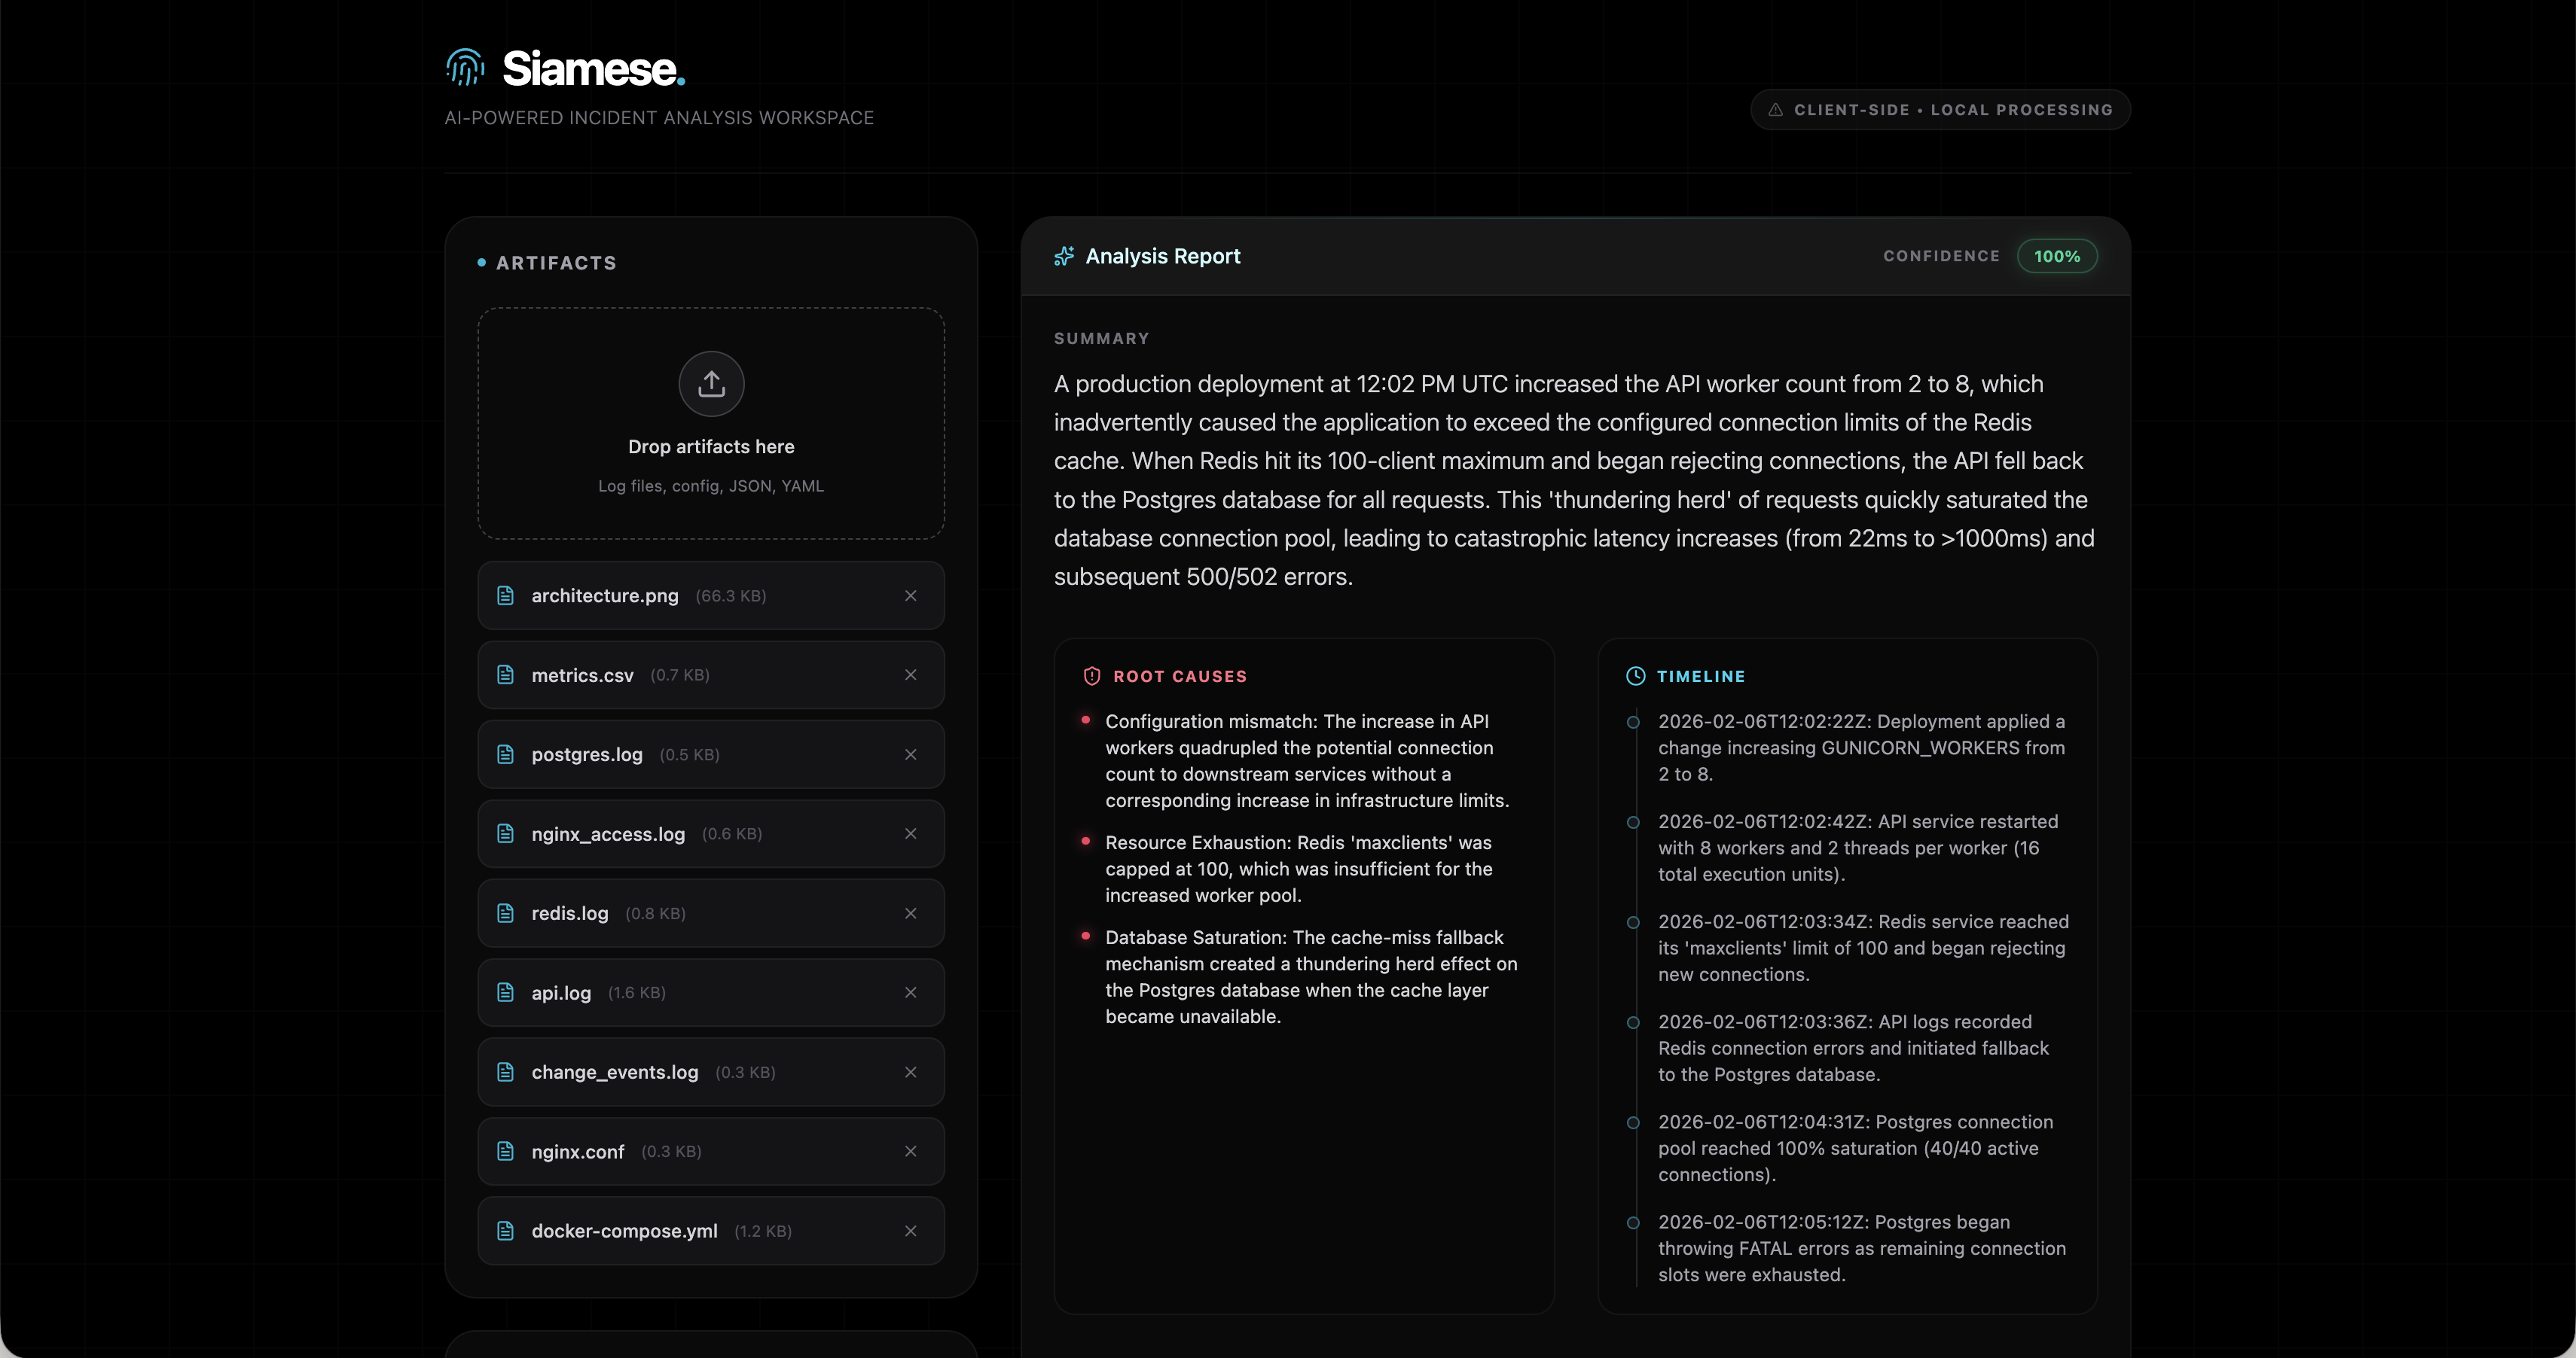Click the shield icon next to Root Causes
Screen dimensions: 2576x1358
tap(1092, 677)
